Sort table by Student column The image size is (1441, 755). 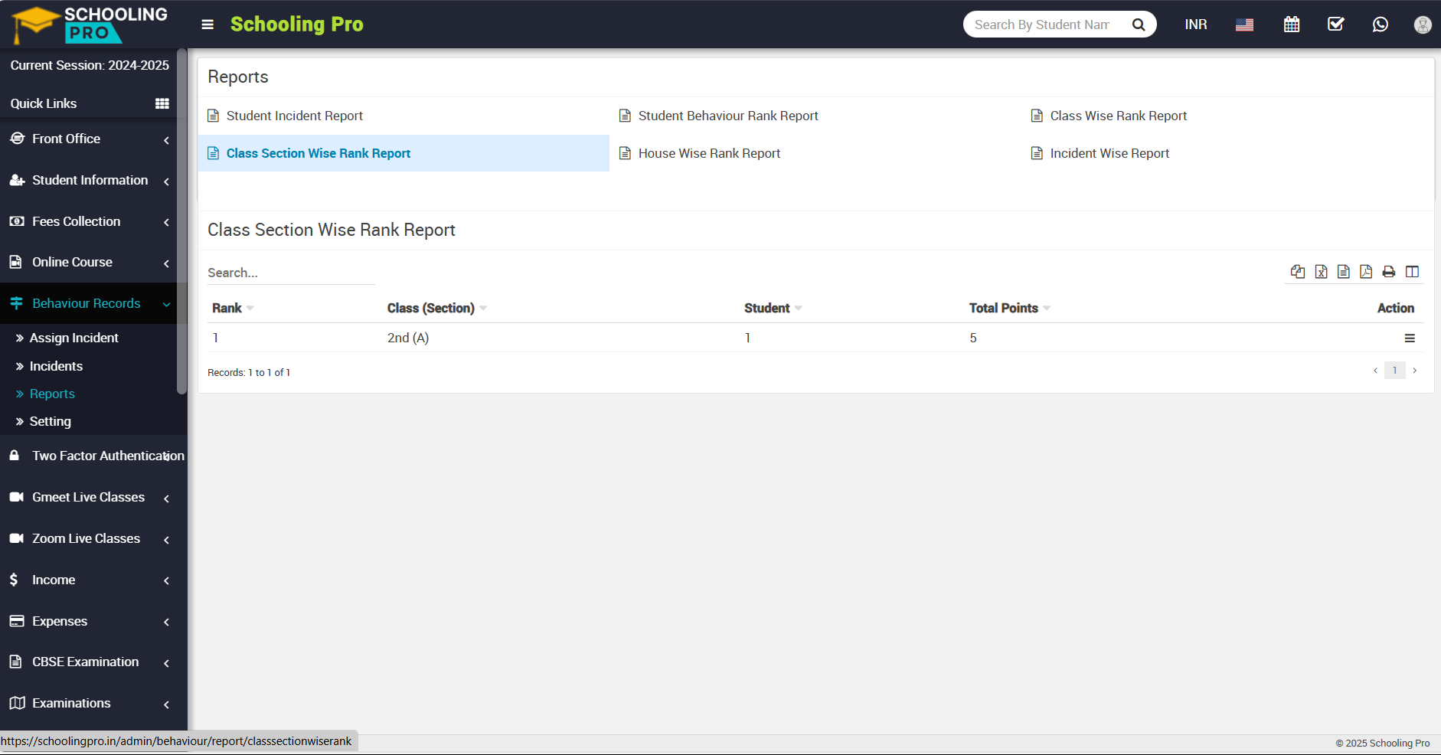point(773,308)
